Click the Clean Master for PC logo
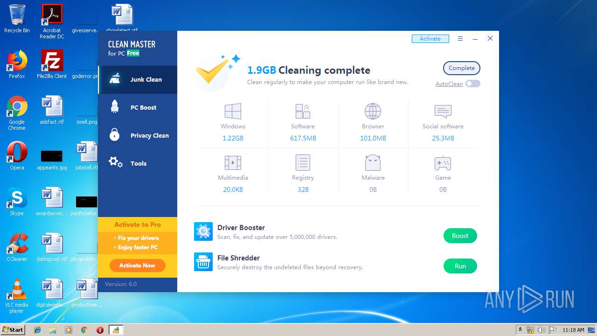Viewport: 597px width, 336px height. [132, 48]
